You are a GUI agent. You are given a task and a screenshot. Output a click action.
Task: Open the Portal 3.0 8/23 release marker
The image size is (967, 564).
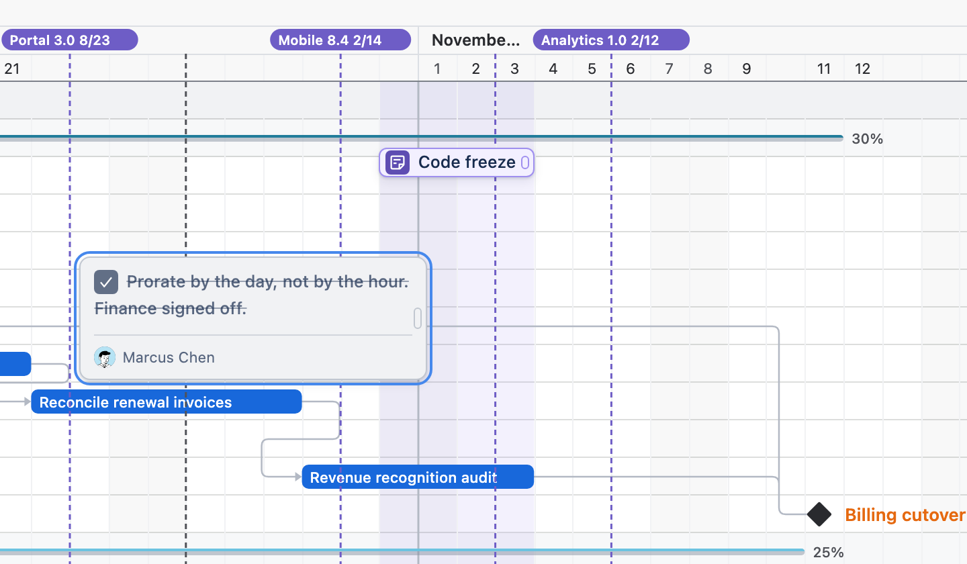pos(70,40)
